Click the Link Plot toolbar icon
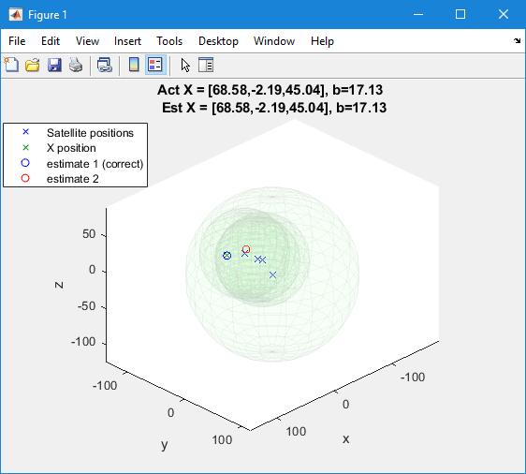 pyautogui.click(x=105, y=65)
